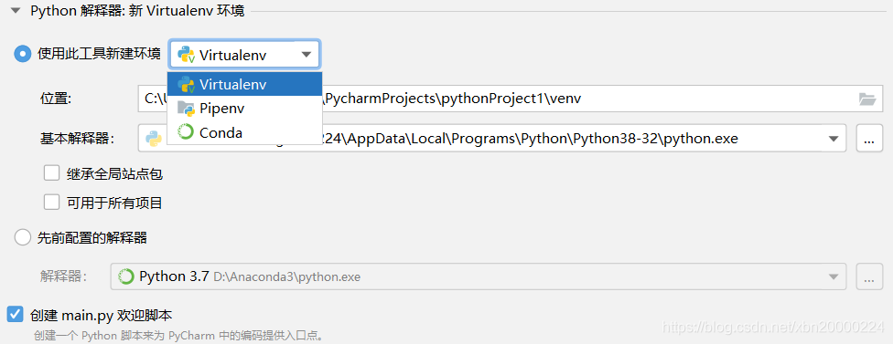Choose Virtualenv from the dropdown list
This screenshot has width=893, height=344.
(x=245, y=85)
